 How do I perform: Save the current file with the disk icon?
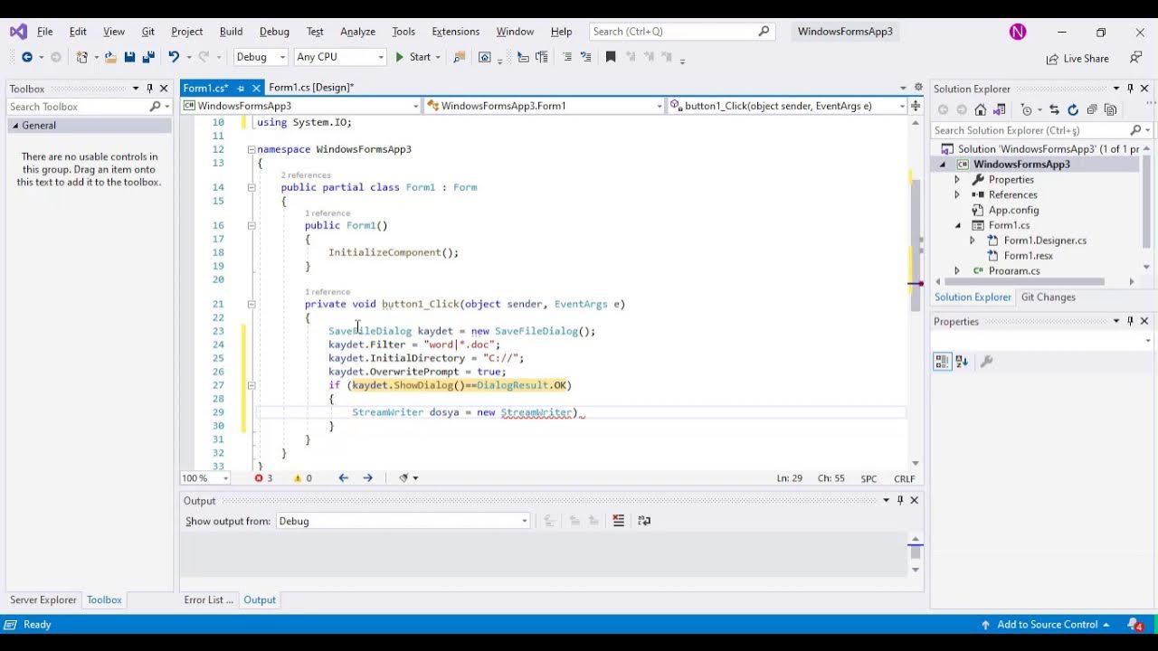(x=129, y=57)
